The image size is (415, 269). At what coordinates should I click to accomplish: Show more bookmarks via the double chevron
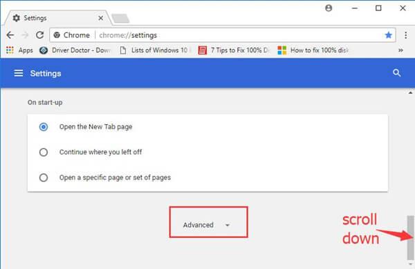tap(400, 50)
